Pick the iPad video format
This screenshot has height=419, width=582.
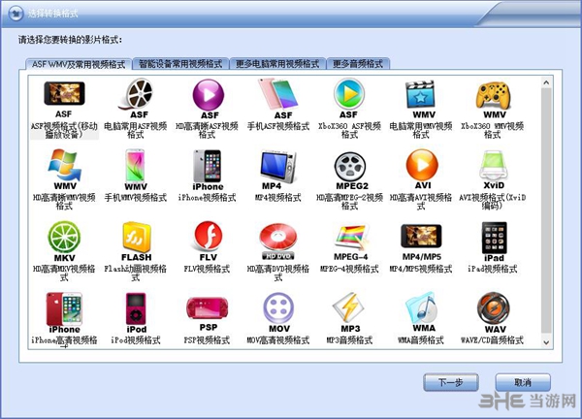point(492,247)
